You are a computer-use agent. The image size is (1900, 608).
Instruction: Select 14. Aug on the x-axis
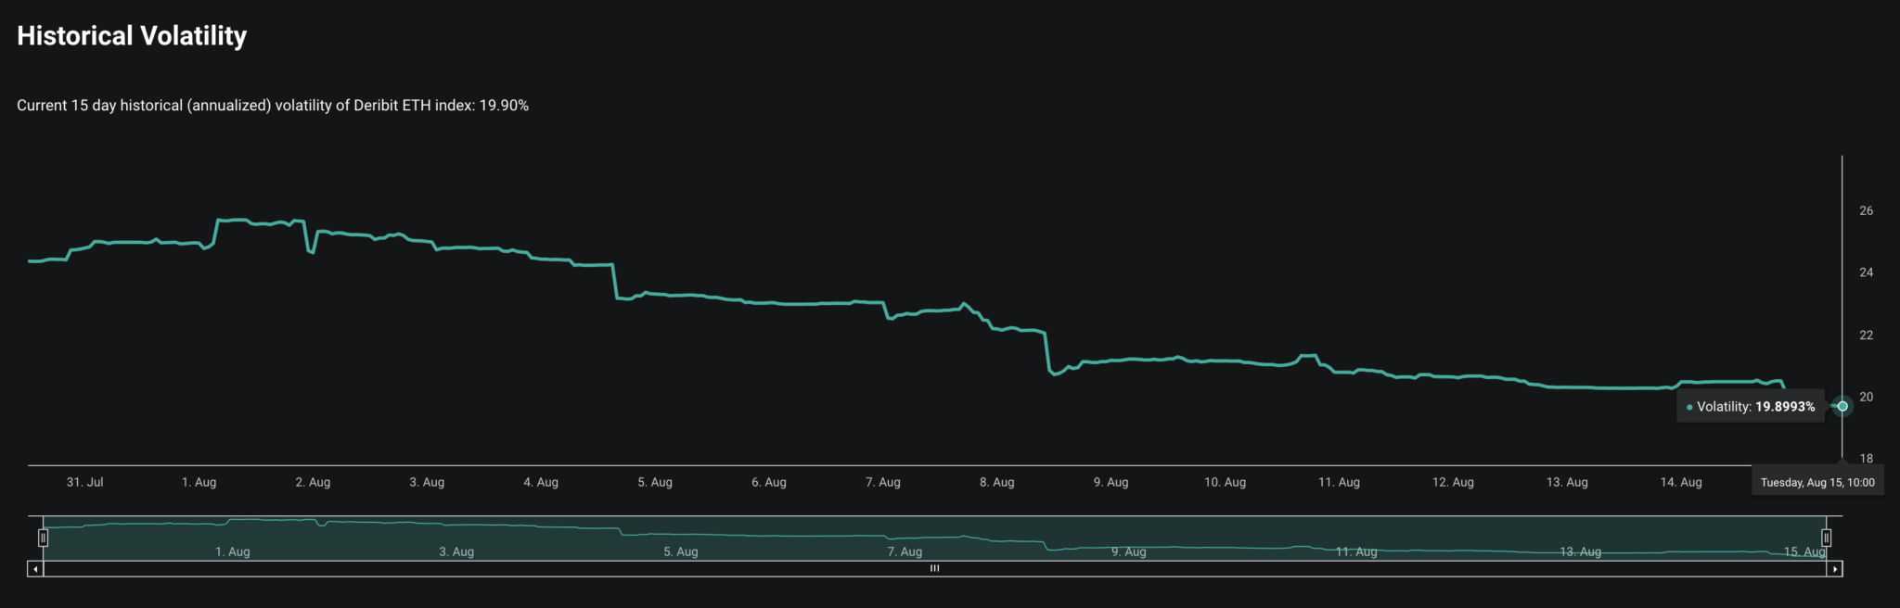click(1680, 482)
